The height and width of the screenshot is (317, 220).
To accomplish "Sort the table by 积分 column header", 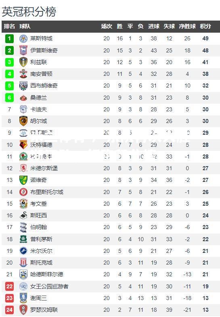I will click(x=205, y=26).
